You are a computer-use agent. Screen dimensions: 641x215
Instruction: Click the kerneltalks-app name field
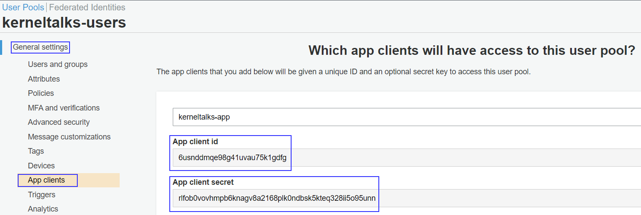[406, 117]
